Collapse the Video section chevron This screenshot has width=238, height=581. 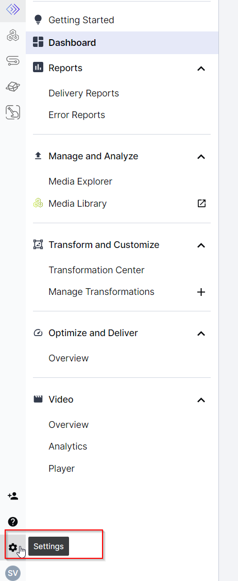coord(201,400)
